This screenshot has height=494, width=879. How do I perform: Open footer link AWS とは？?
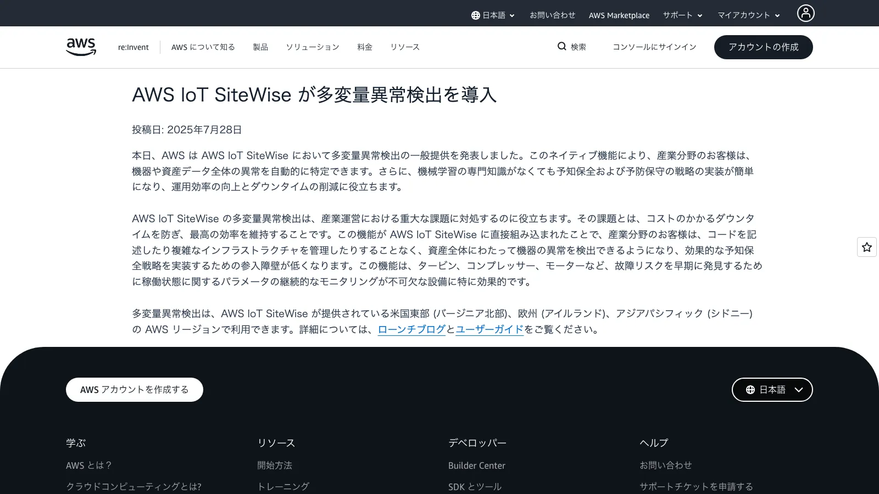89,465
